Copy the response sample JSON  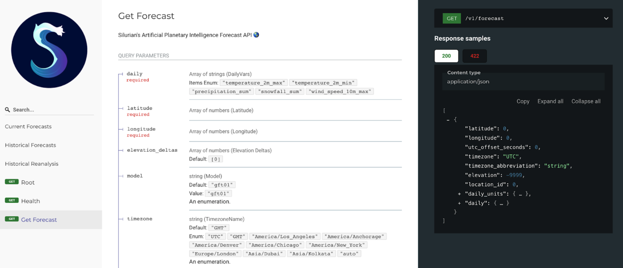click(523, 101)
